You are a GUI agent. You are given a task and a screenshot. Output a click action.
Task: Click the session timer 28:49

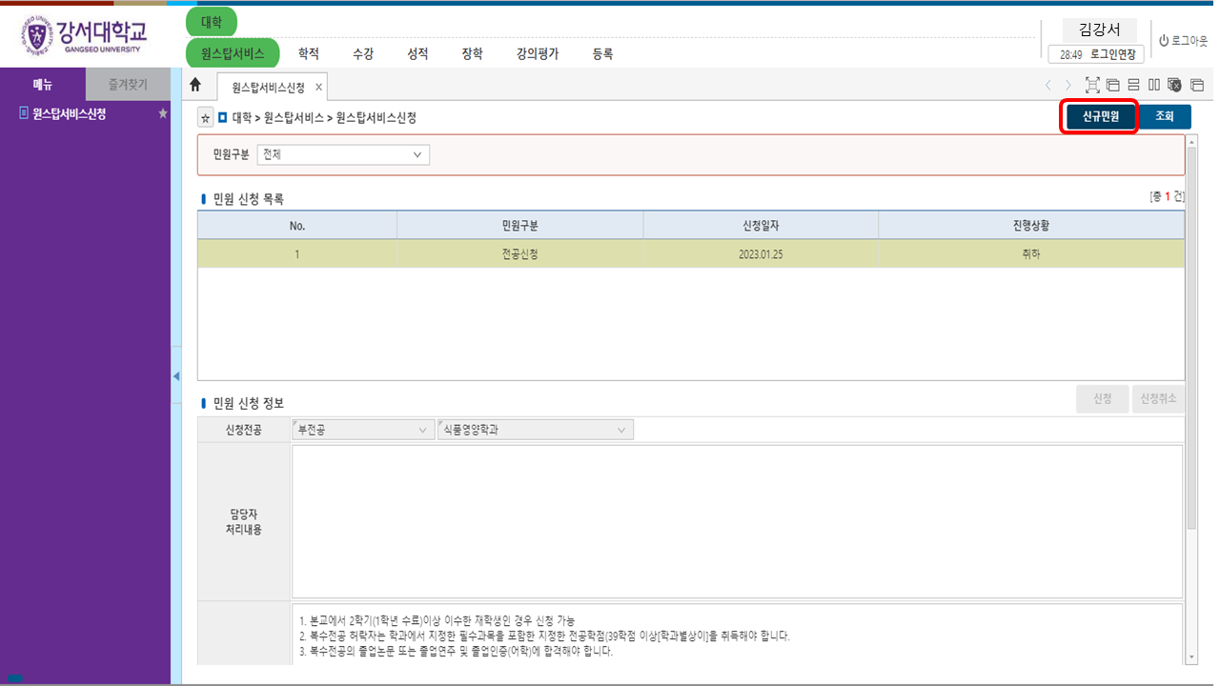point(1069,55)
